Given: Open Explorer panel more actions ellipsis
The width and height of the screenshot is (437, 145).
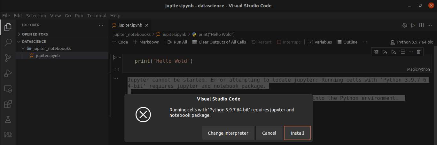Looking at the screenshot, I should (x=101, y=25).
